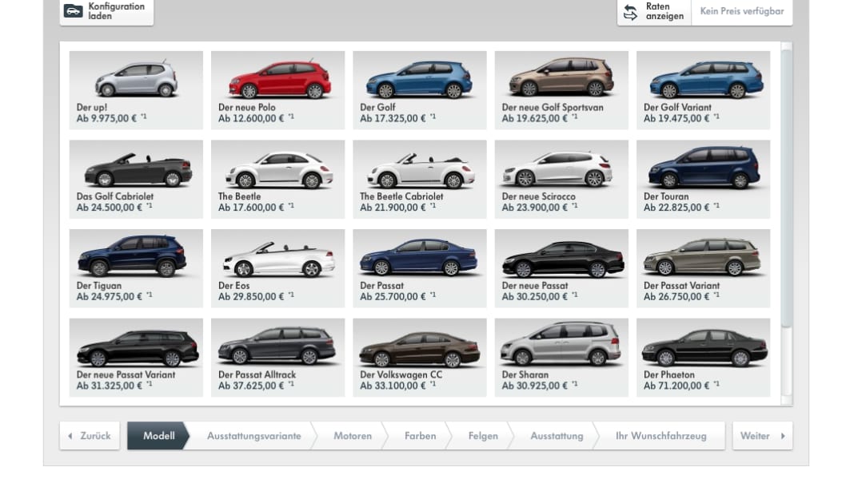This screenshot has height=479, width=854.
Task: Select the Ausstattungsvariante step
Action: coord(253,436)
